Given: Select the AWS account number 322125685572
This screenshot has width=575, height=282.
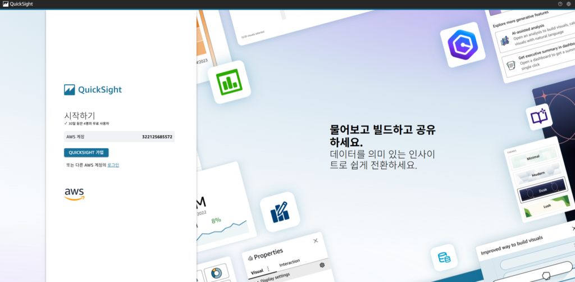Looking at the screenshot, I should click(157, 137).
